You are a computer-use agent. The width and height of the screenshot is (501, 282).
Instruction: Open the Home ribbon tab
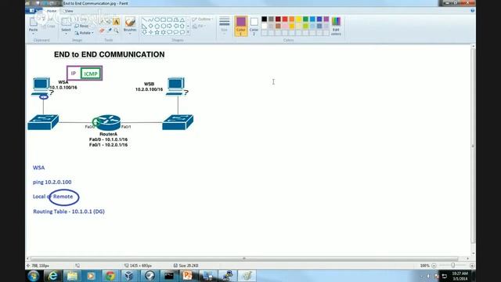tap(51, 11)
